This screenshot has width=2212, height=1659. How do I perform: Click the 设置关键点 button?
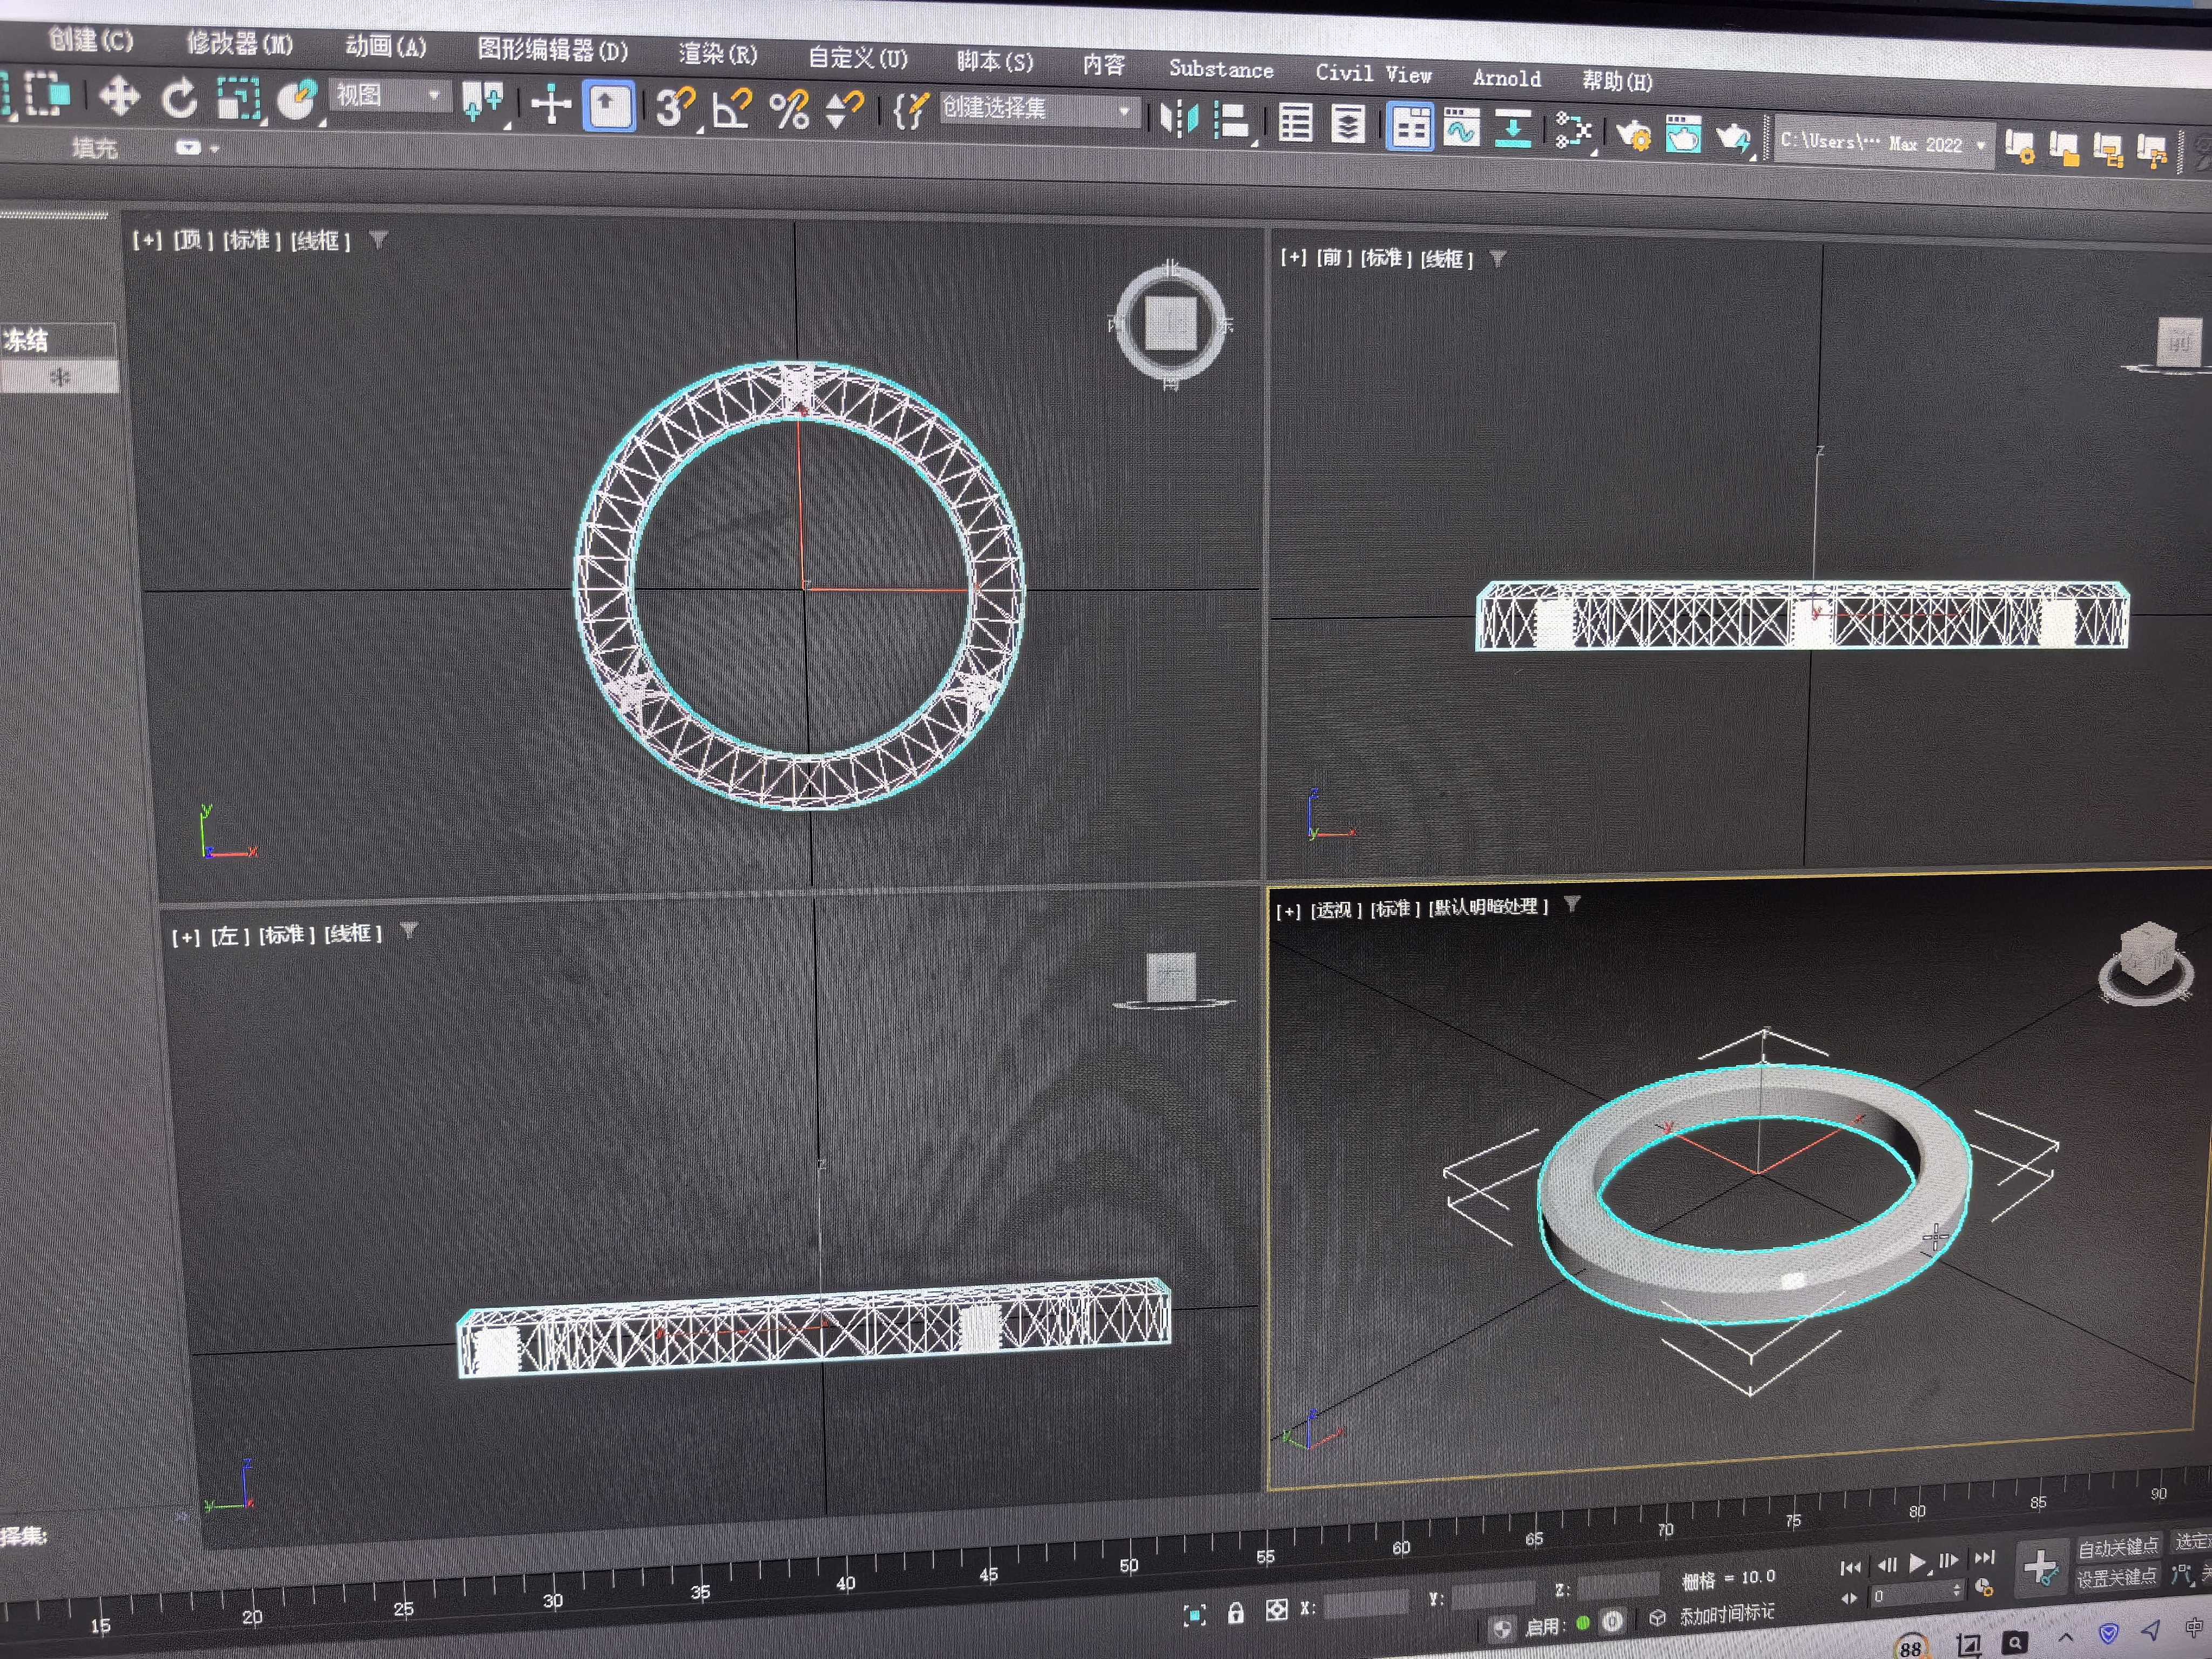(2116, 1578)
